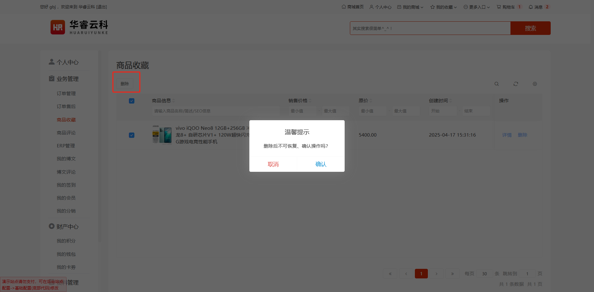The width and height of the screenshot is (594, 292).
Task: Click the refresh icon above table
Action: pyautogui.click(x=516, y=84)
